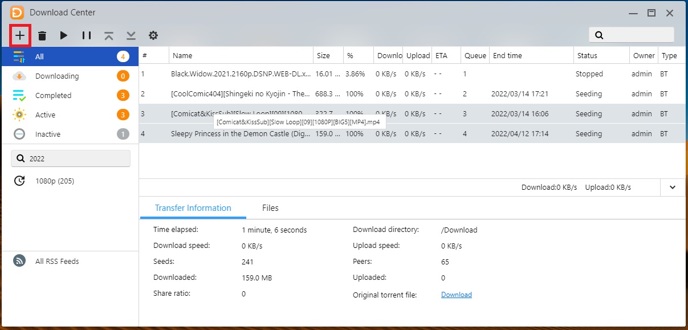
Task: Collapse the details panel with chevron
Action: tap(673, 187)
